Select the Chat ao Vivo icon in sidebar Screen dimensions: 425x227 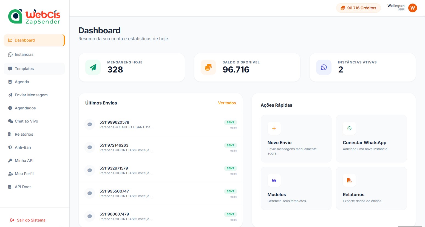(x=10, y=121)
